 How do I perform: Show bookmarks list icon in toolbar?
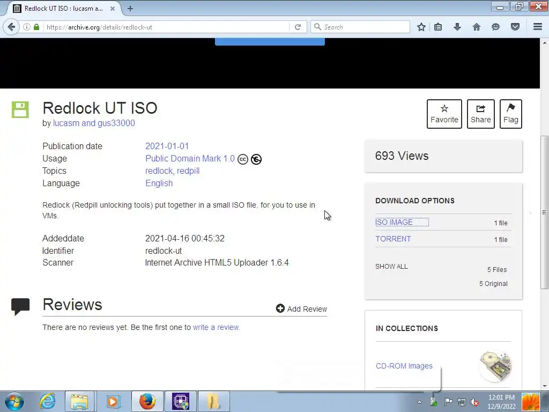tap(438, 27)
